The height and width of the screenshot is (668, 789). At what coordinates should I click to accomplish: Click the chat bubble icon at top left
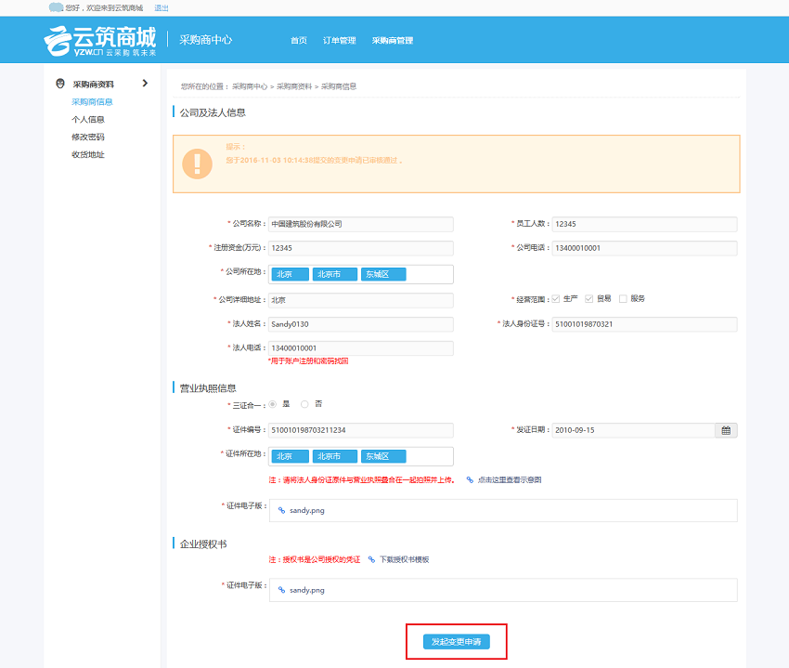click(x=56, y=7)
